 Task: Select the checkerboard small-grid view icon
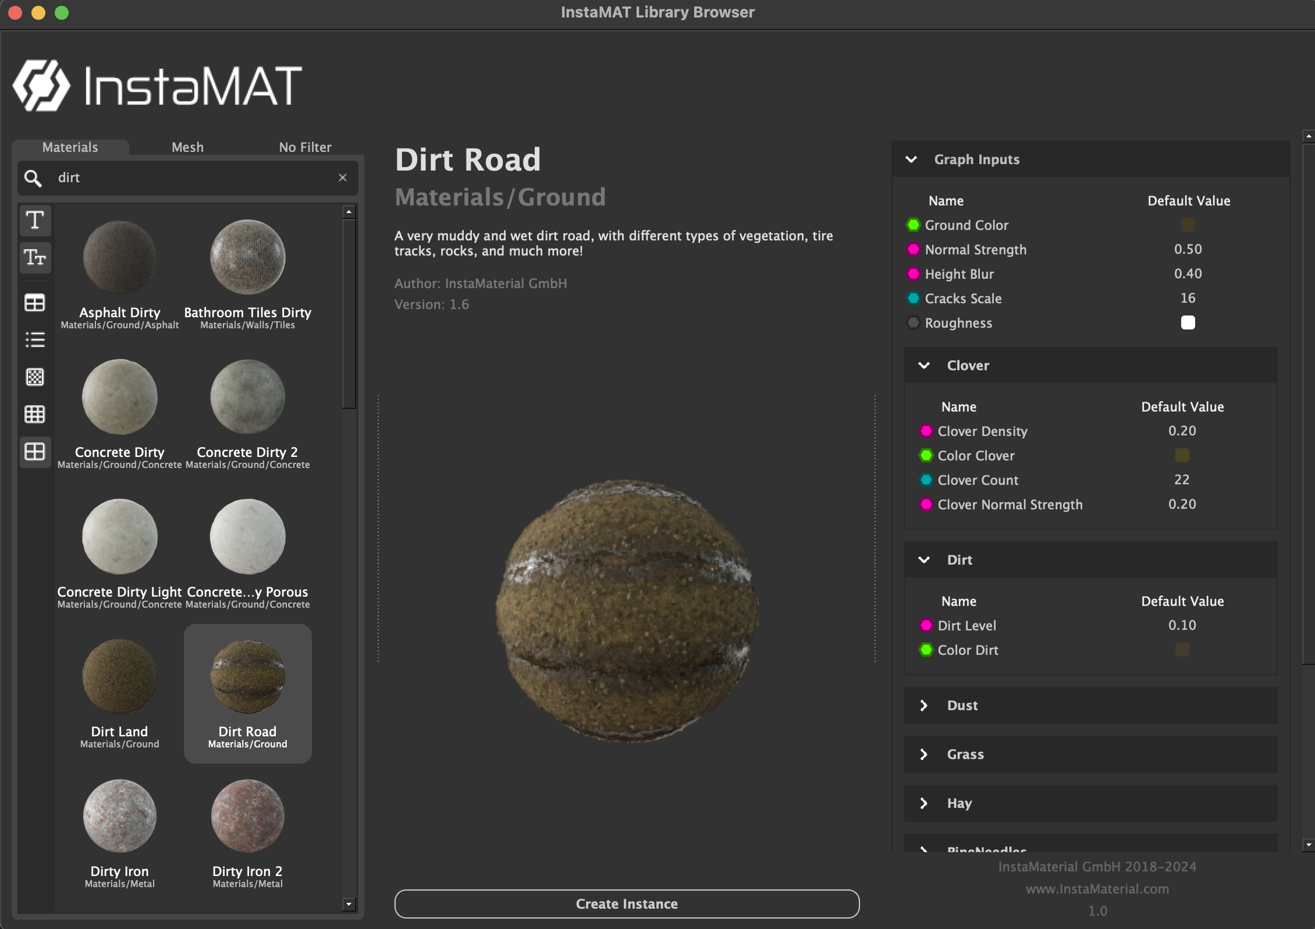point(35,377)
